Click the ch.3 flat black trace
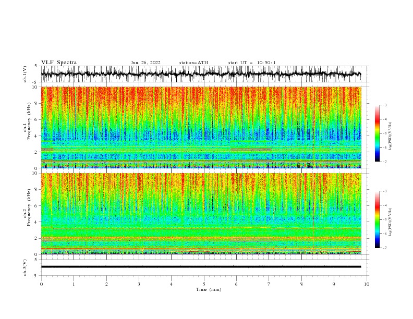 (201, 267)
